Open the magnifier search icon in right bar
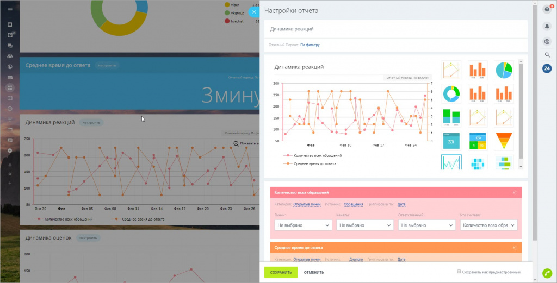The width and height of the screenshot is (557, 283). [547, 55]
